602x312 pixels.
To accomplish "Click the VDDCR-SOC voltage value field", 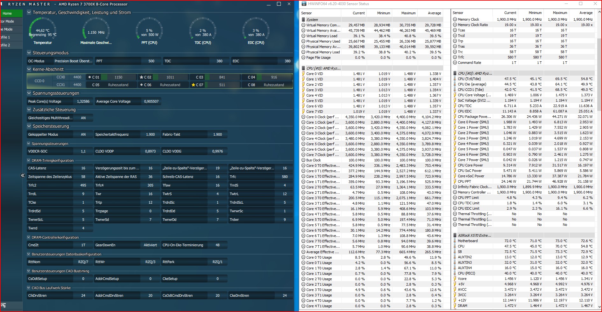I will point(83,151).
